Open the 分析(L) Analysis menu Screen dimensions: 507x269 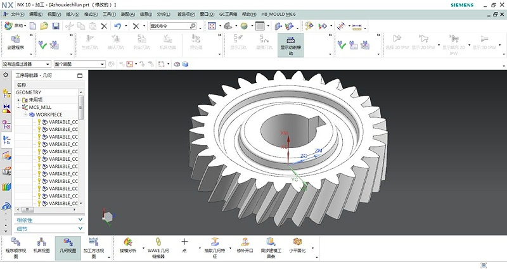coord(164,13)
